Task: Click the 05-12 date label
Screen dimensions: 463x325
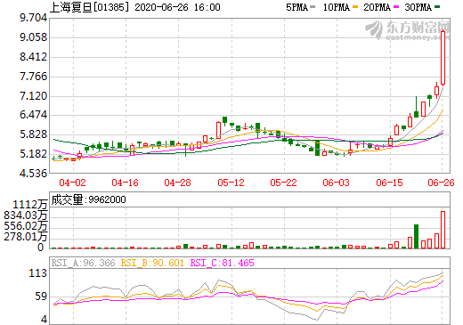Action: tap(231, 183)
